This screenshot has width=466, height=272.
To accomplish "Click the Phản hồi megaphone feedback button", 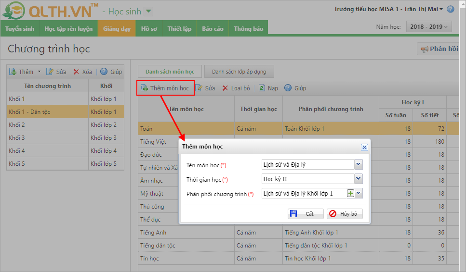I will (x=439, y=49).
